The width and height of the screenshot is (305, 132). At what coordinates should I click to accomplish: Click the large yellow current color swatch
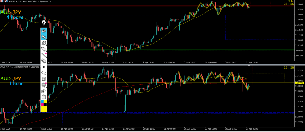(44, 109)
